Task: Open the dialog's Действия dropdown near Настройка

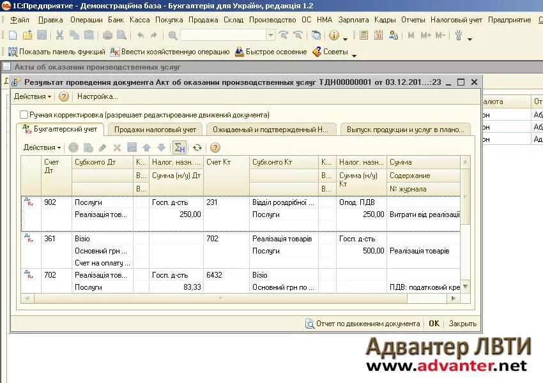Action: click(x=32, y=96)
